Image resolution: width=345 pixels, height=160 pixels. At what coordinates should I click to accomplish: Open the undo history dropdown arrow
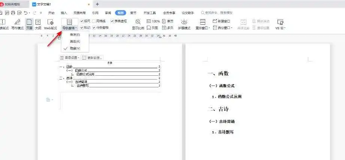point(29,13)
